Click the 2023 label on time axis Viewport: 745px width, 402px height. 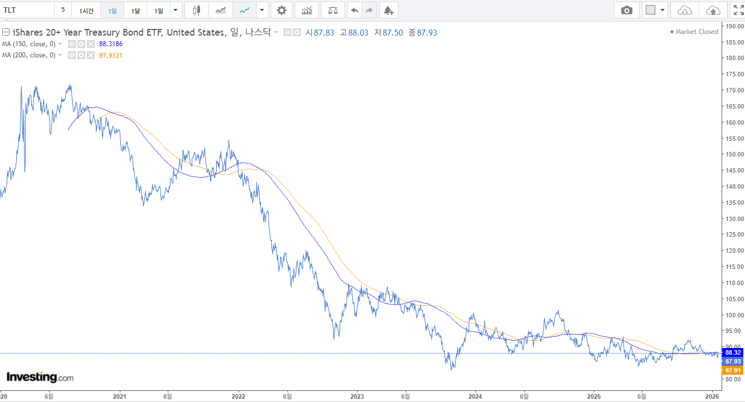357,396
